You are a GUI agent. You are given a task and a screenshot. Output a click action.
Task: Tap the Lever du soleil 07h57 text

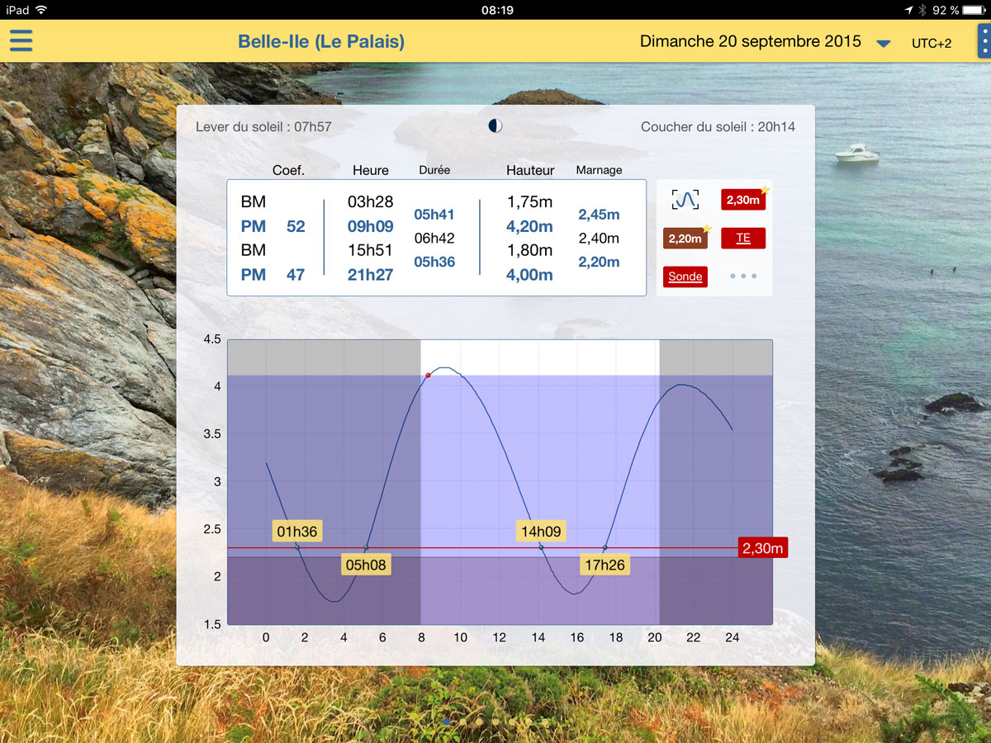(263, 127)
